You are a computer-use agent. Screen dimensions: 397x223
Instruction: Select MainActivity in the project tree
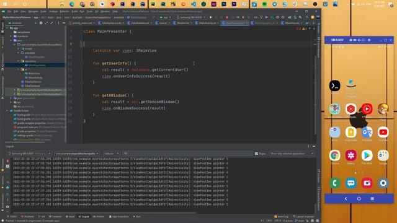coord(35,77)
